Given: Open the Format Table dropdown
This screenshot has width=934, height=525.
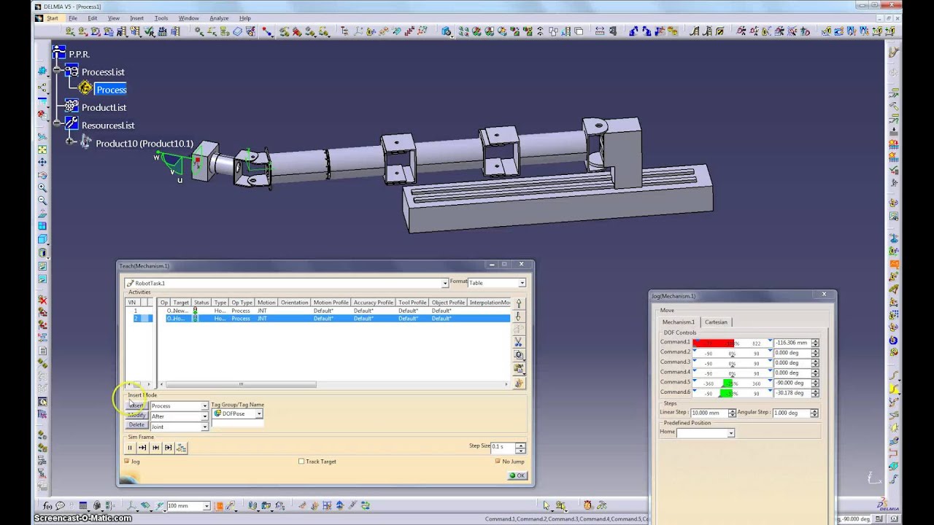Looking at the screenshot, I should tap(522, 283).
